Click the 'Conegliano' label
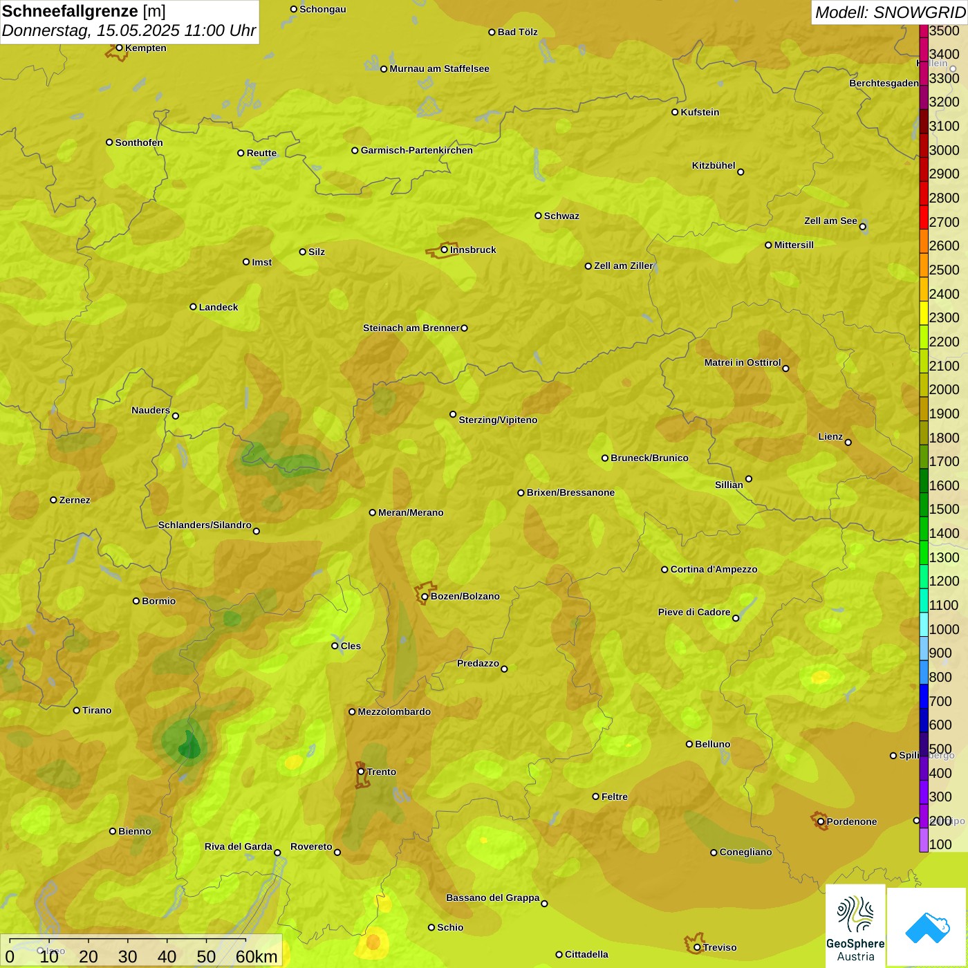Screen dimensions: 968x968 [745, 852]
